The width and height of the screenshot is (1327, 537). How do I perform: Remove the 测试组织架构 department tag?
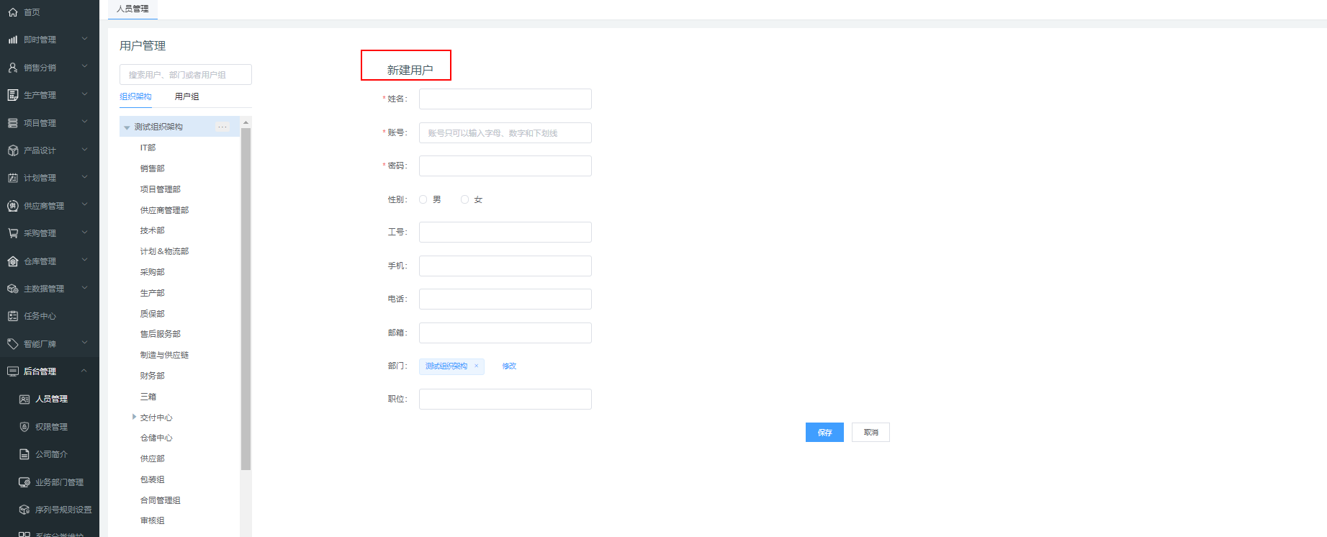point(476,366)
